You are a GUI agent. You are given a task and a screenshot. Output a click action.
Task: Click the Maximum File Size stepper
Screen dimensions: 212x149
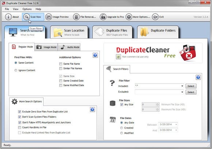pyautogui.click(x=158, y=110)
